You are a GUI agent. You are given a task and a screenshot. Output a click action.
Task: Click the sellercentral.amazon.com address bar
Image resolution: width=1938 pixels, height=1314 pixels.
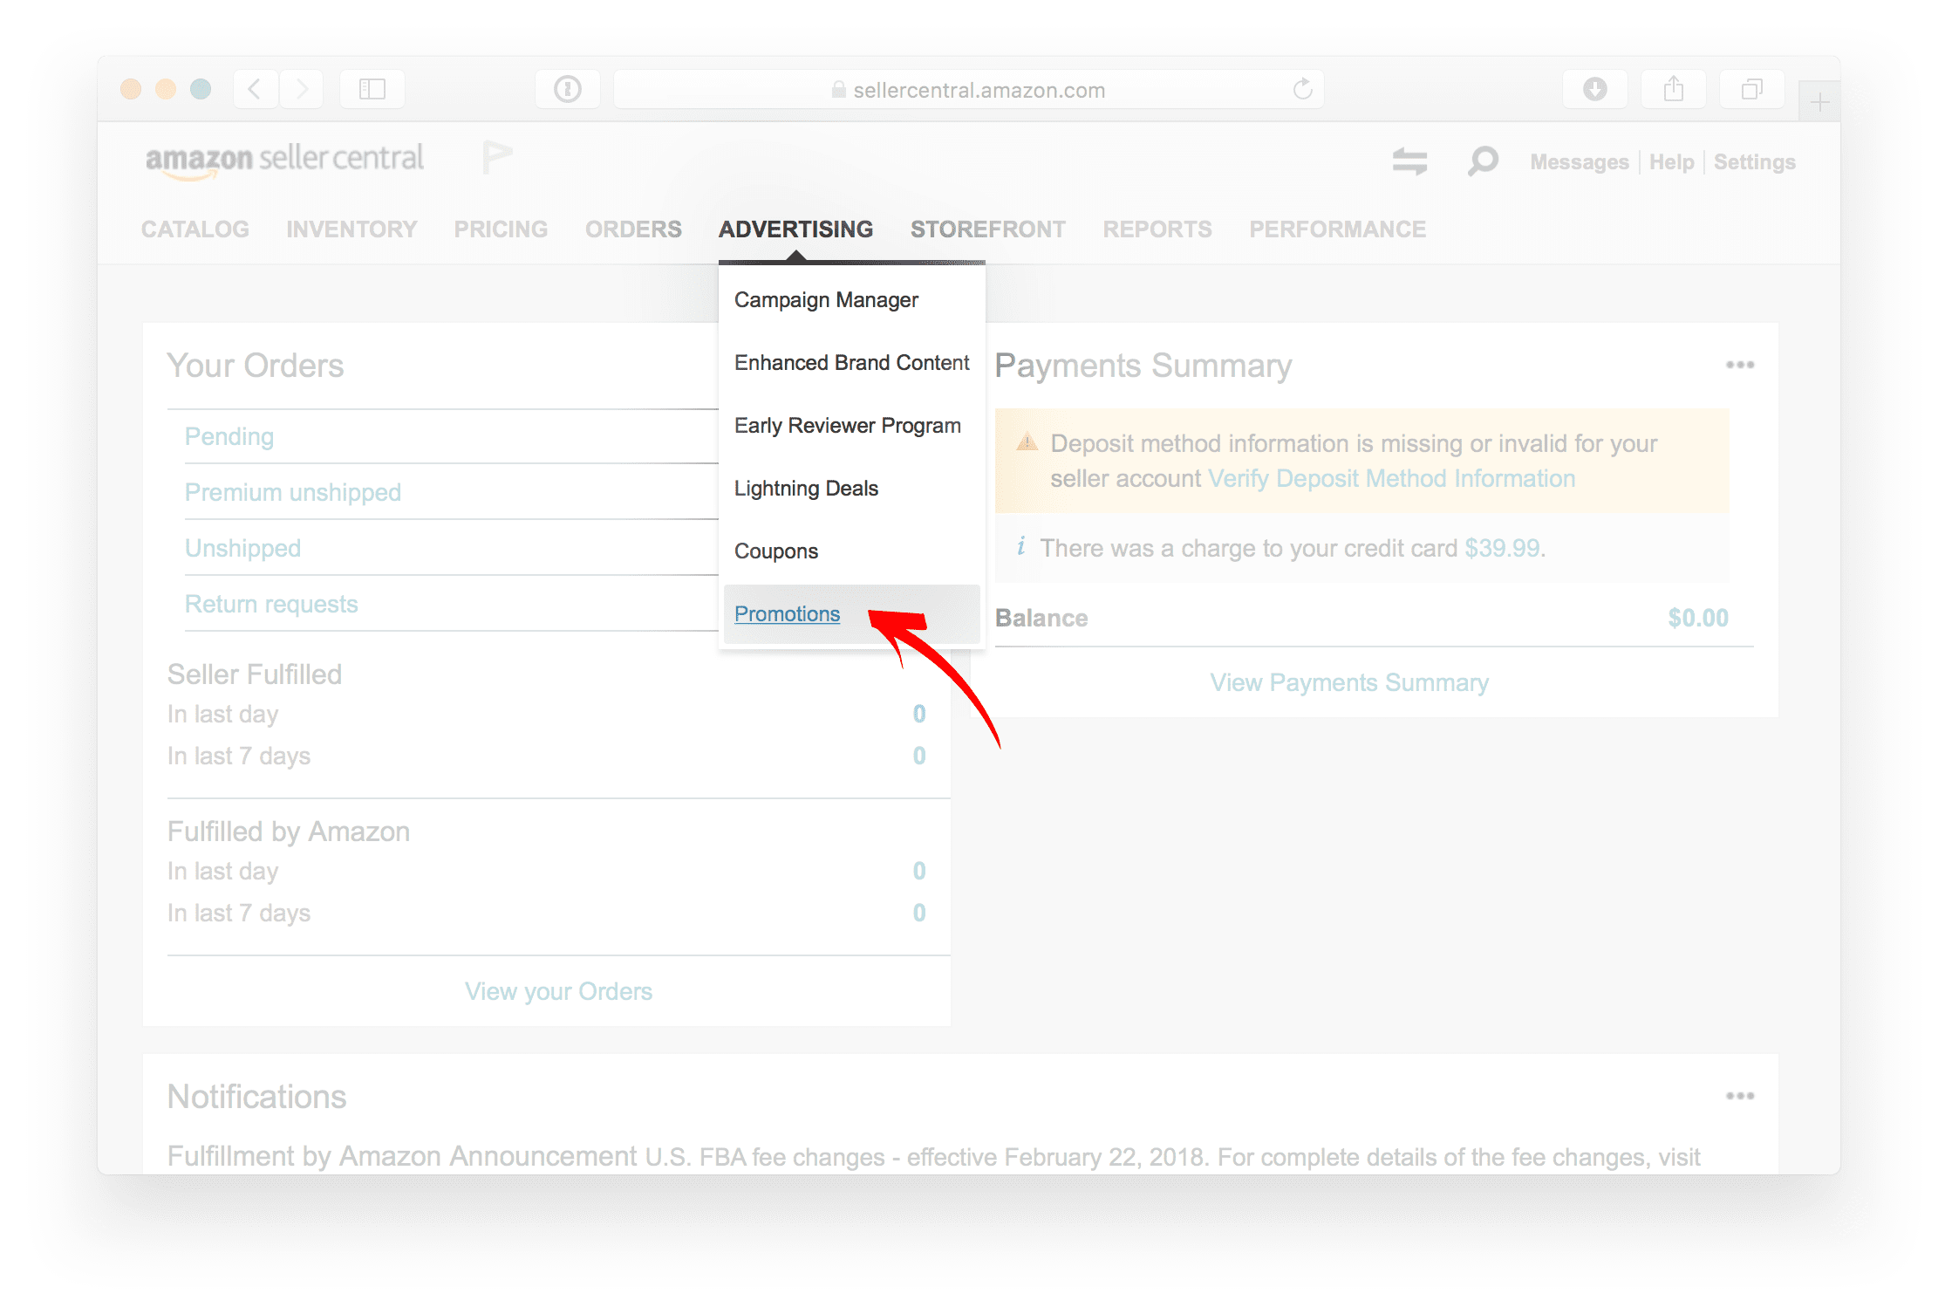969,89
